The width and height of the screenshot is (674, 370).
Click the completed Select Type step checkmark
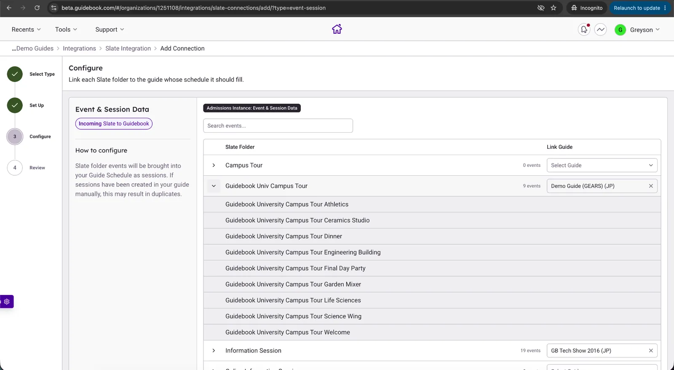point(15,74)
